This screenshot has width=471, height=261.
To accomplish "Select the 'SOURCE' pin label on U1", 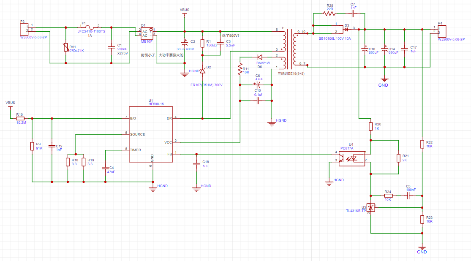I will (x=138, y=134).
